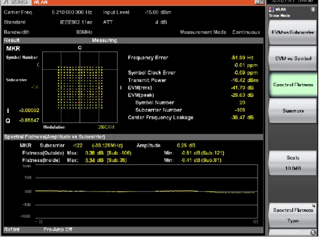Select the marker Subcarrier -122 value

(x=78, y=146)
